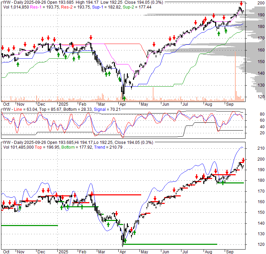Click the 'Vol 1,014,850' text in top chart
266x254 pixels.
[16, 7]
